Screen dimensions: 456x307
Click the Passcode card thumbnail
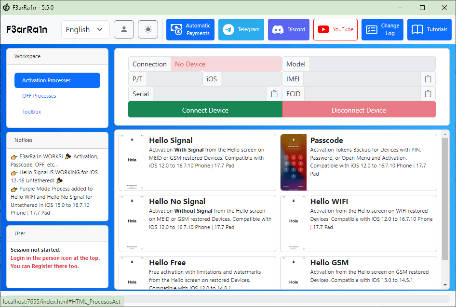[293, 162]
